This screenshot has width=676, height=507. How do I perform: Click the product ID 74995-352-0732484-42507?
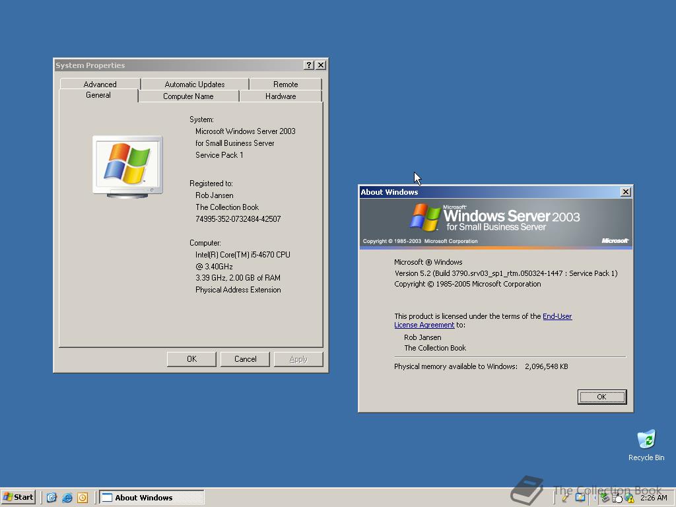pyautogui.click(x=238, y=219)
